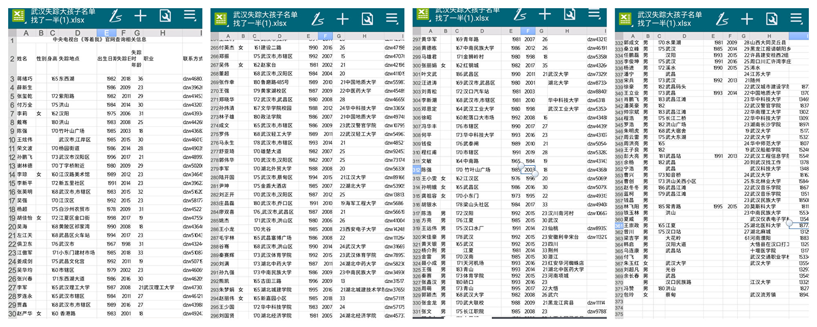Viewport: 817px width, 327px height.
Task: Open find-in-sheet in the panel showing rows 265–296
Action: point(367,19)
